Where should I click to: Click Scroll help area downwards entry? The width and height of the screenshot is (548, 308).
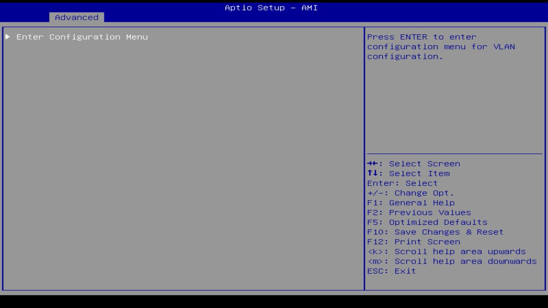452,261
